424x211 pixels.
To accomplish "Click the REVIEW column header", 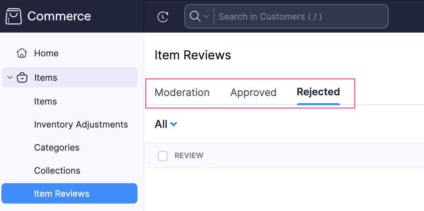I will (x=189, y=156).
